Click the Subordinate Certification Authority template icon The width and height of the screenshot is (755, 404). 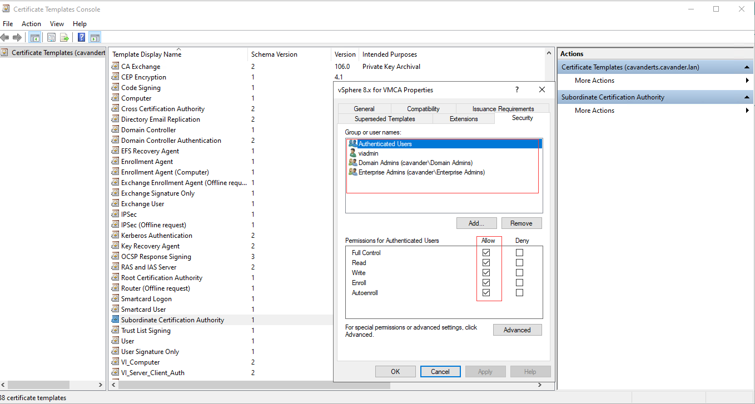(x=115, y=320)
